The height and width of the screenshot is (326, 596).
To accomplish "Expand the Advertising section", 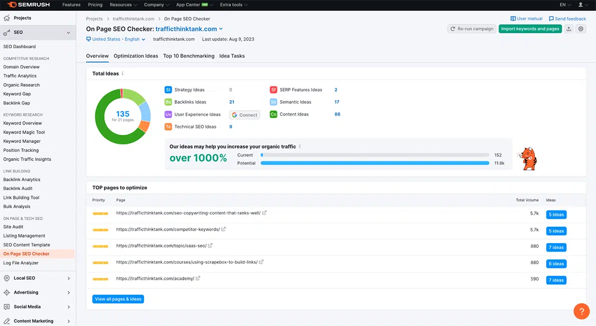I will (x=69, y=293).
